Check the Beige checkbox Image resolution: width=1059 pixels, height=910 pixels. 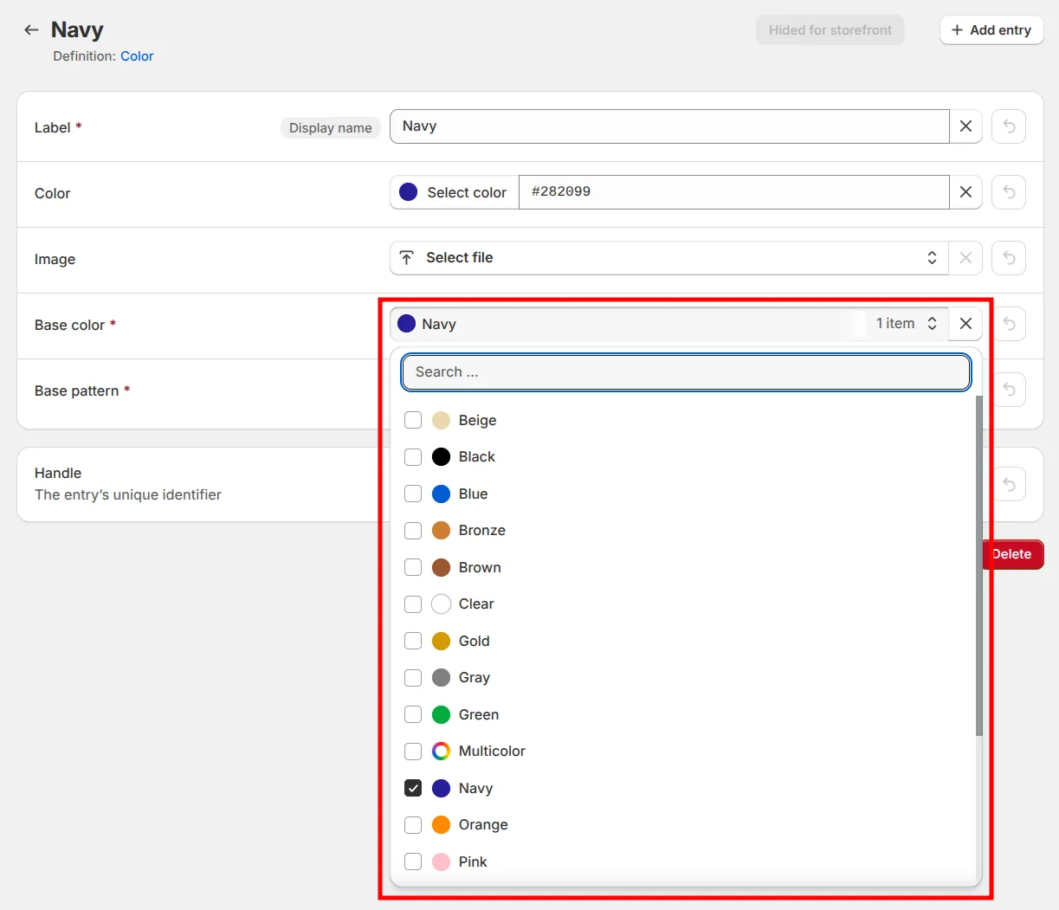click(413, 420)
